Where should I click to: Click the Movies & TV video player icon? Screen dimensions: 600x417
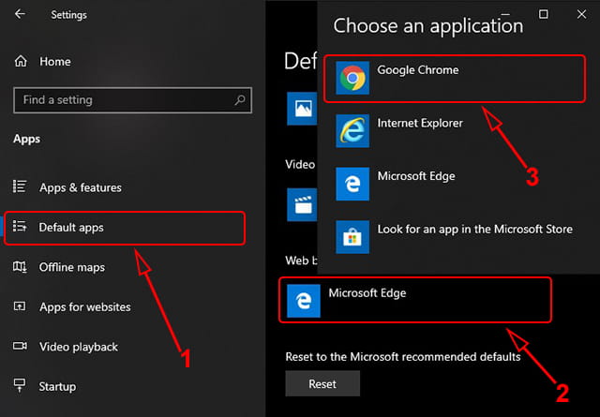[x=302, y=204]
